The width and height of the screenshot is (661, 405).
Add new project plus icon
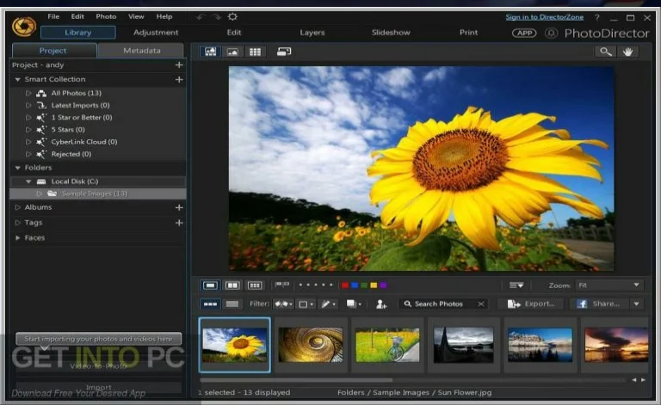coord(179,64)
